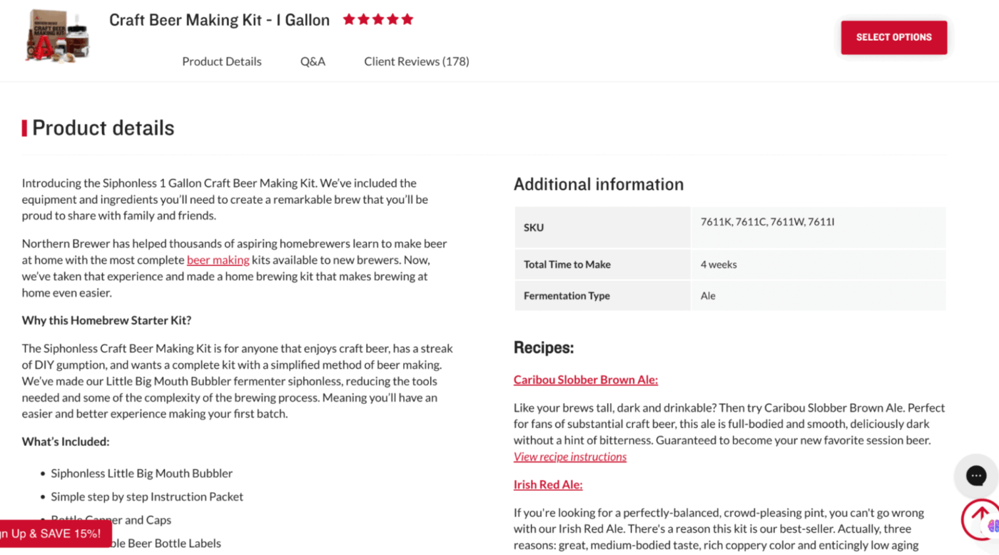Click the five-star rating
Viewport: 999px width, 555px height.
coord(378,19)
